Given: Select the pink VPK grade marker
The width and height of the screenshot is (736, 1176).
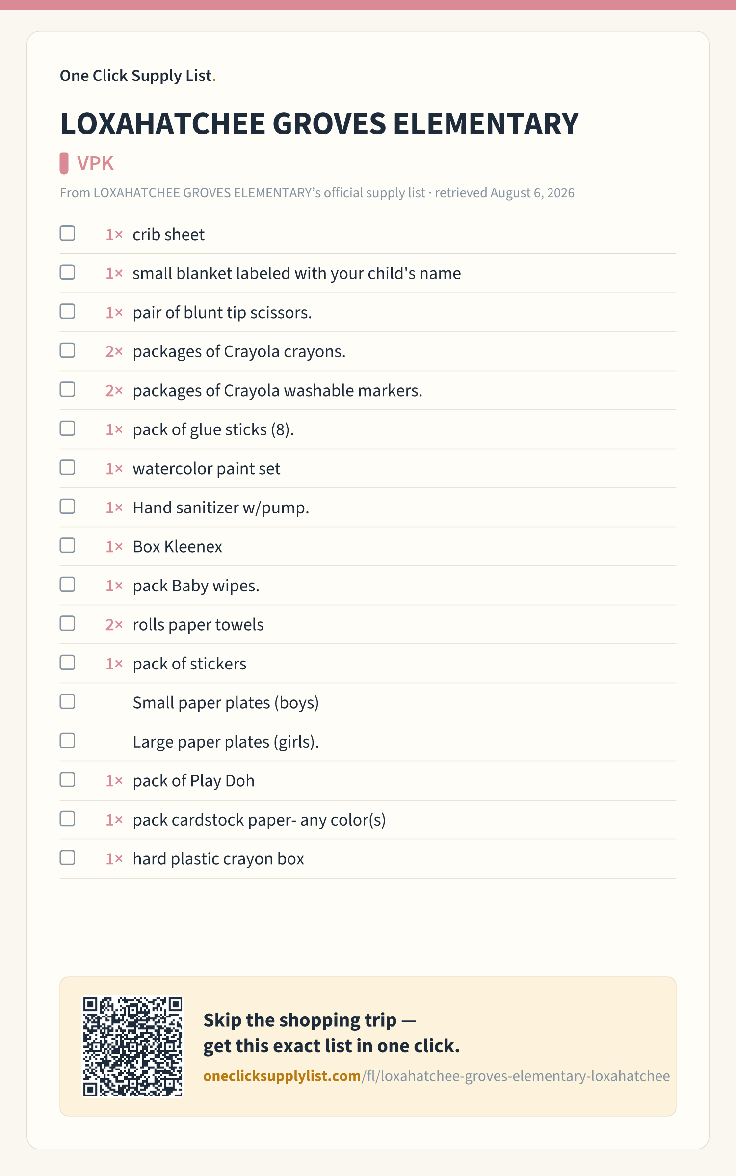Looking at the screenshot, I should (x=64, y=163).
